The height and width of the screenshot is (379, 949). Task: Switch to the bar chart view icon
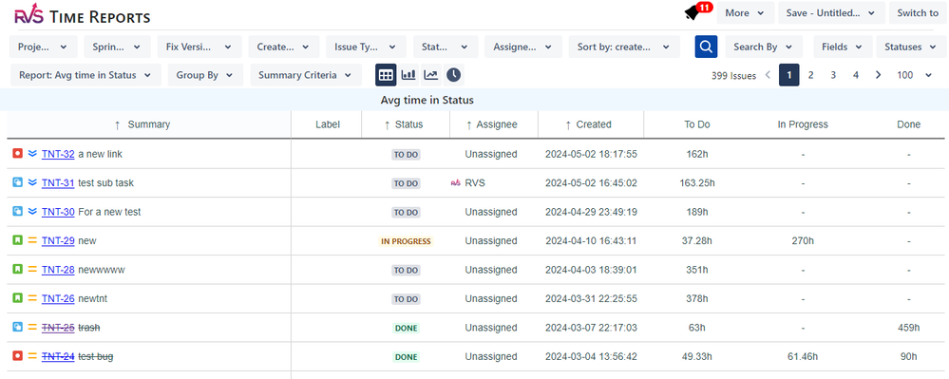point(408,75)
